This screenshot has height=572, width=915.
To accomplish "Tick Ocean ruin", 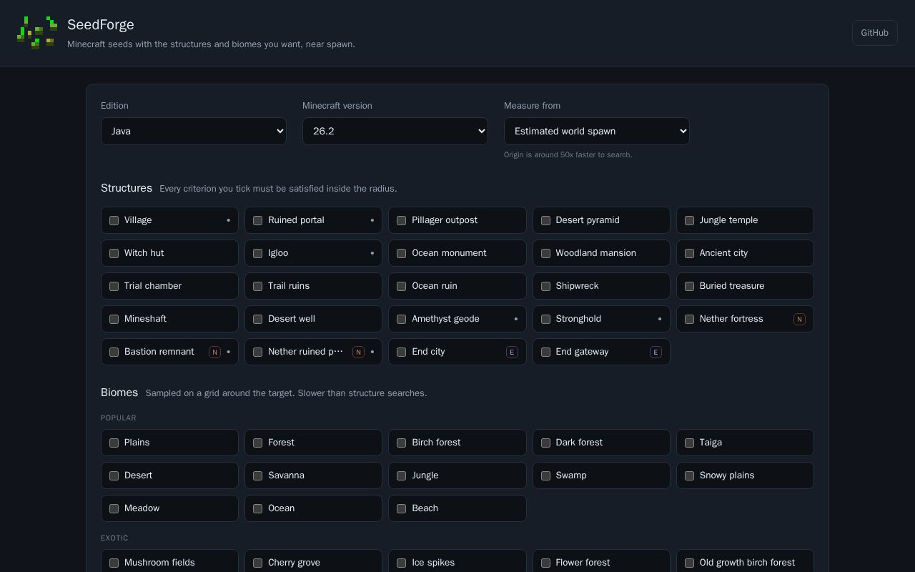I will pos(401,286).
